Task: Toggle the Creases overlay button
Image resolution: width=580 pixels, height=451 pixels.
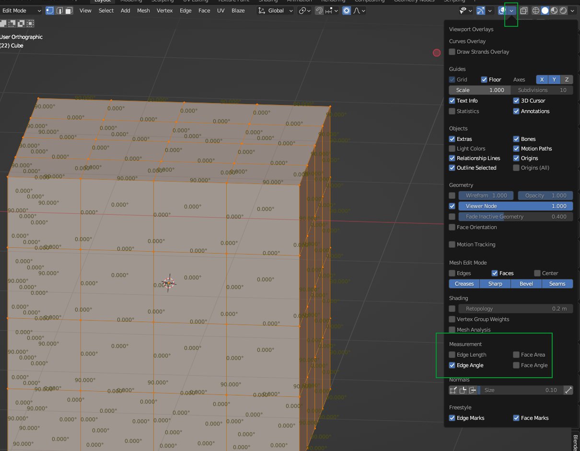Action: coord(464,284)
